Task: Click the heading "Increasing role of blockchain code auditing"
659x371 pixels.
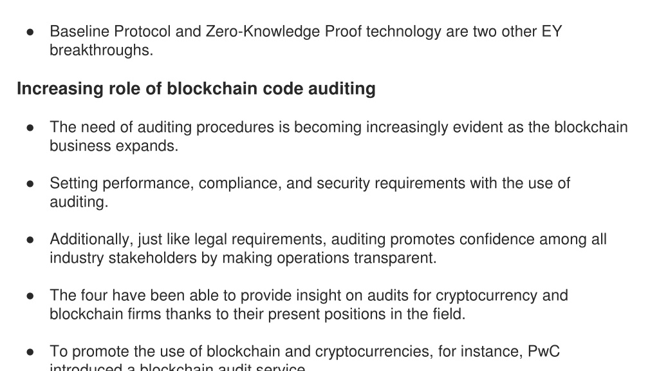Action: tap(196, 89)
